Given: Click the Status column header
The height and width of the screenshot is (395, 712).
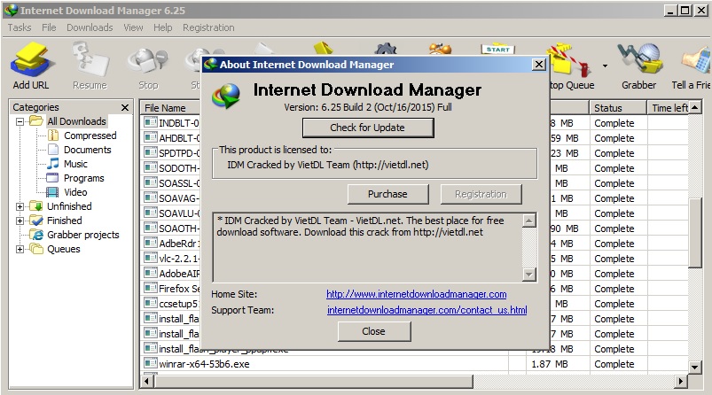Looking at the screenshot, I should coord(619,108).
